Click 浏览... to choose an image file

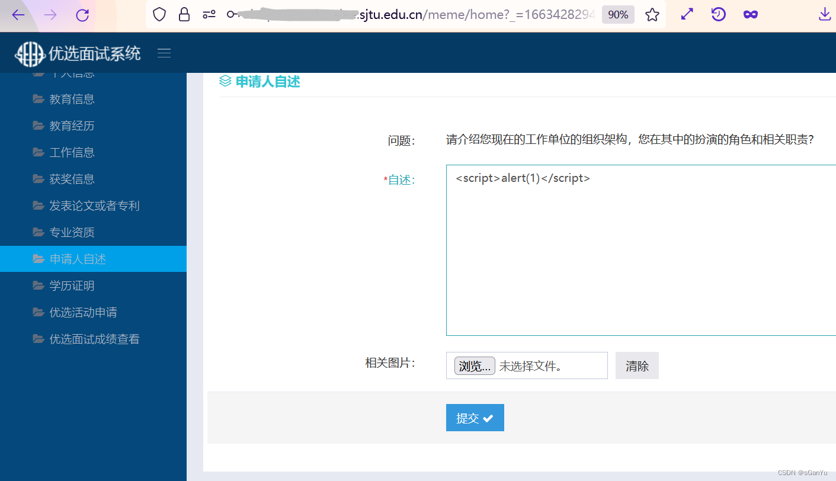click(x=475, y=365)
